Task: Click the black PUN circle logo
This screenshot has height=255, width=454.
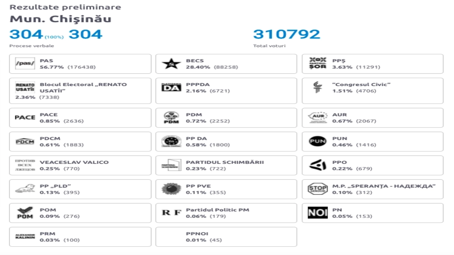Action: pos(318,141)
